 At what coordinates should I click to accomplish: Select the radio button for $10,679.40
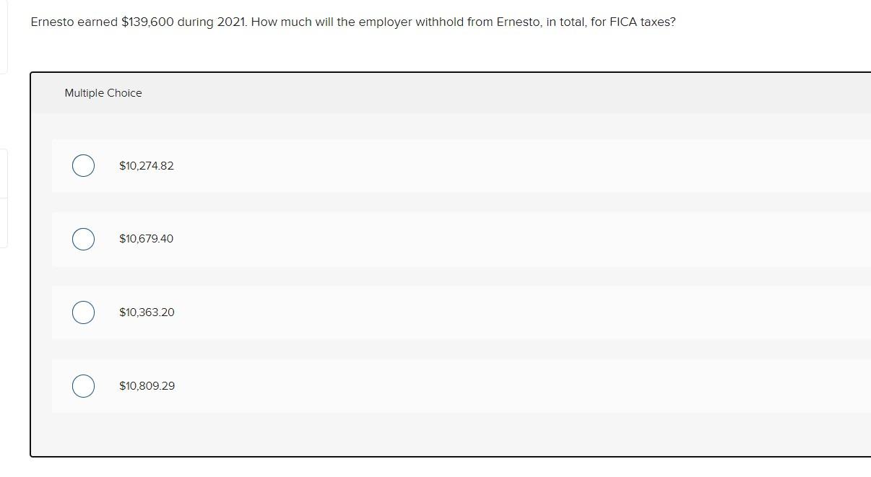[83, 238]
